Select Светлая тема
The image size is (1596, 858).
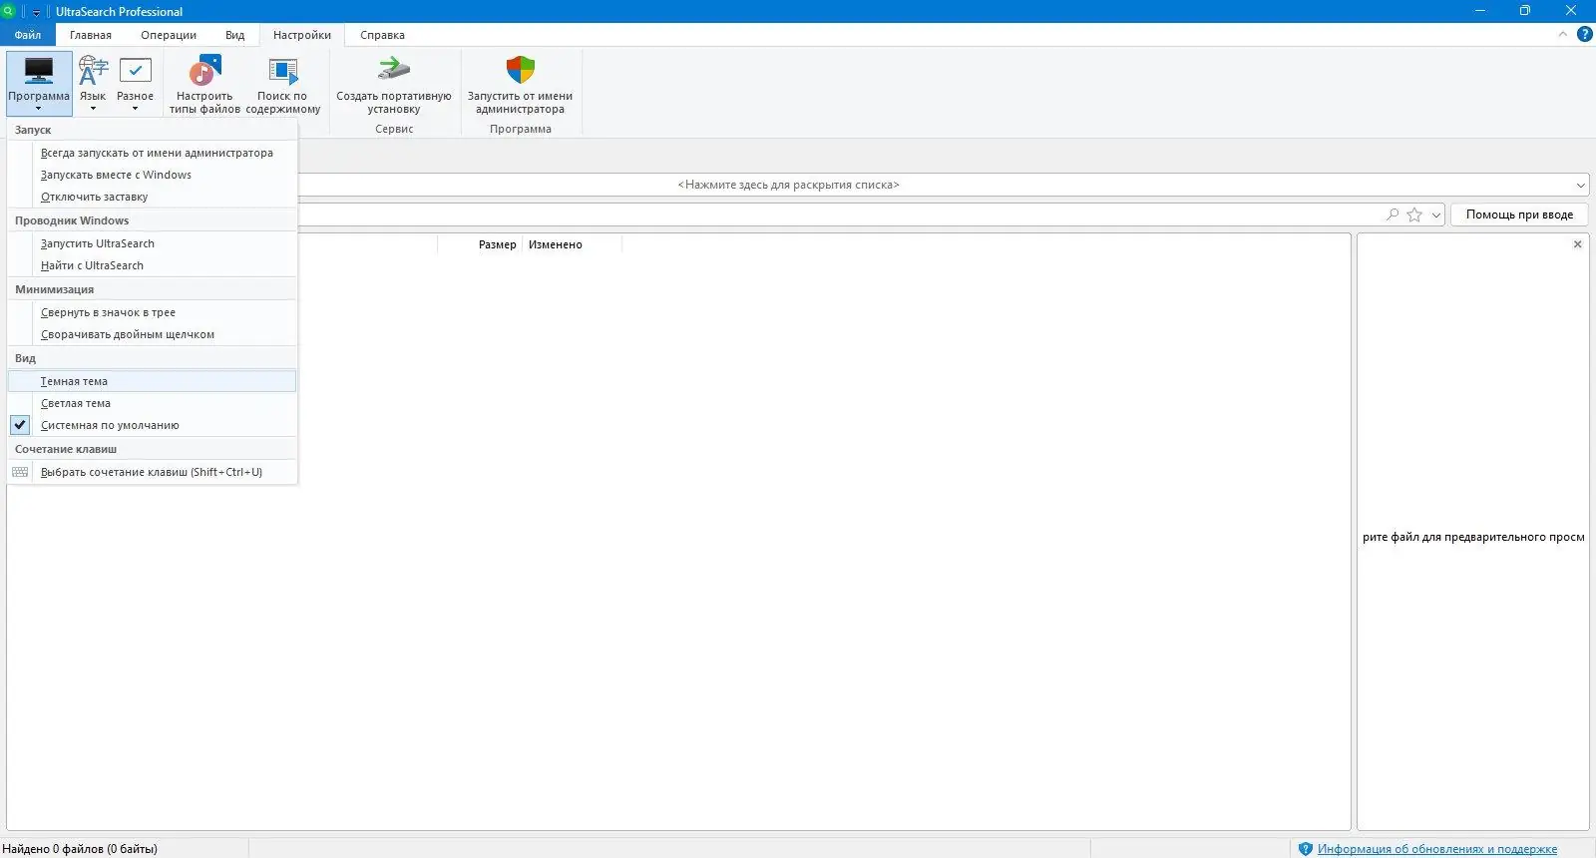coord(152,403)
